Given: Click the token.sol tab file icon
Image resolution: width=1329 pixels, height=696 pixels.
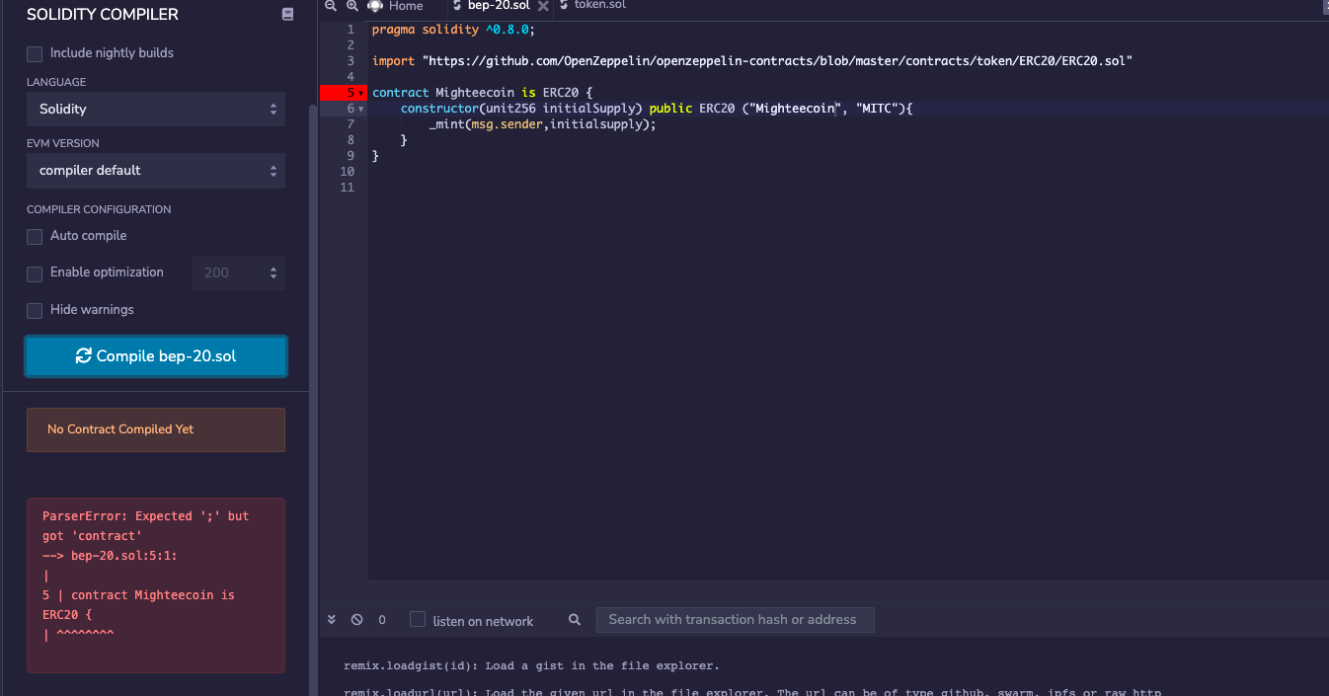Looking at the screenshot, I should [x=564, y=6].
